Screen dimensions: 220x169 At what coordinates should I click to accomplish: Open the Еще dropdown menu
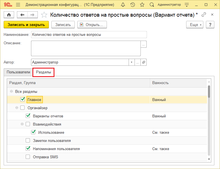point(195,25)
